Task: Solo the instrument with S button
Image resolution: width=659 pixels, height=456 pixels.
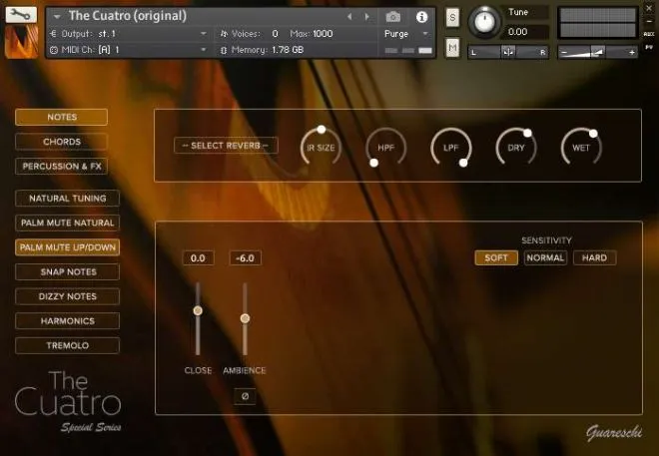Action: [x=452, y=18]
